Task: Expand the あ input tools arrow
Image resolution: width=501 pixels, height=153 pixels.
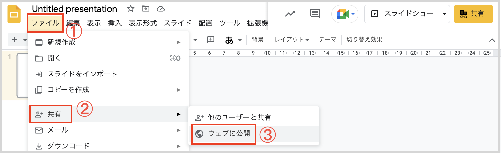Action: coord(240,40)
